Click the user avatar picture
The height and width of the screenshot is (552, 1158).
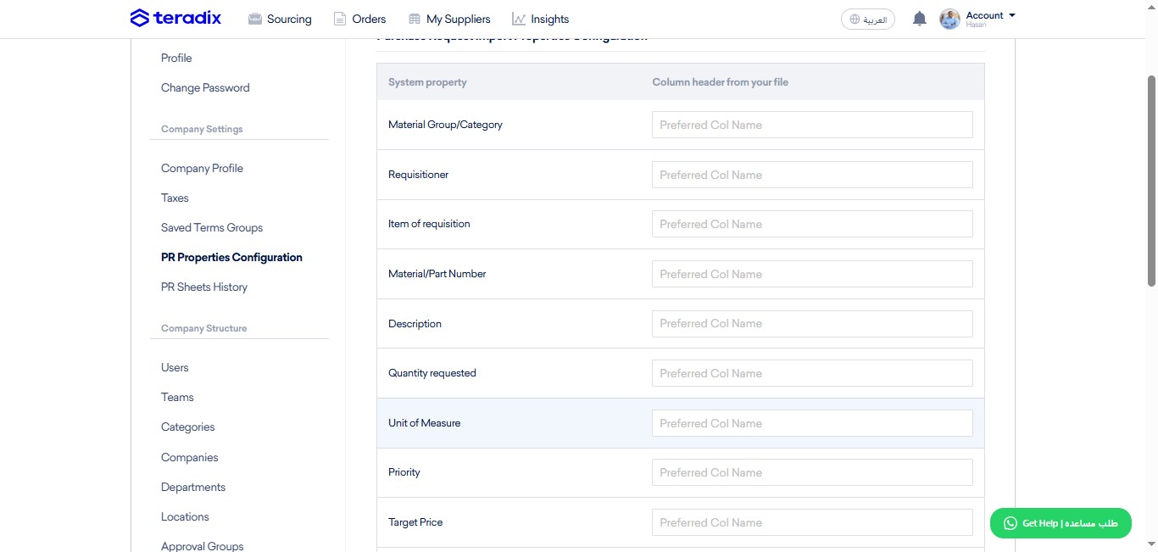coord(950,19)
